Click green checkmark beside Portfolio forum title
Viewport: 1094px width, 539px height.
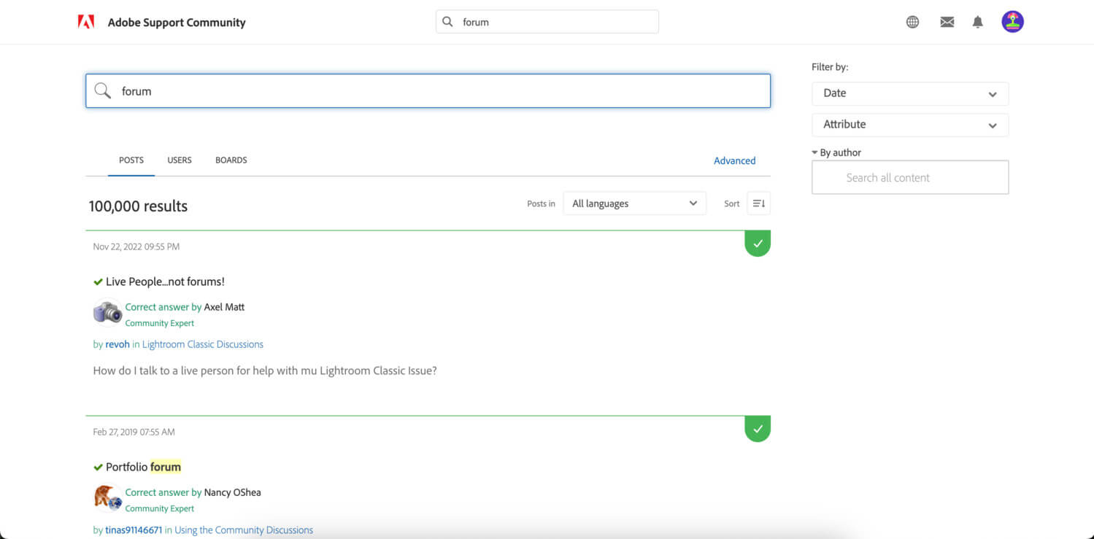[x=98, y=468]
